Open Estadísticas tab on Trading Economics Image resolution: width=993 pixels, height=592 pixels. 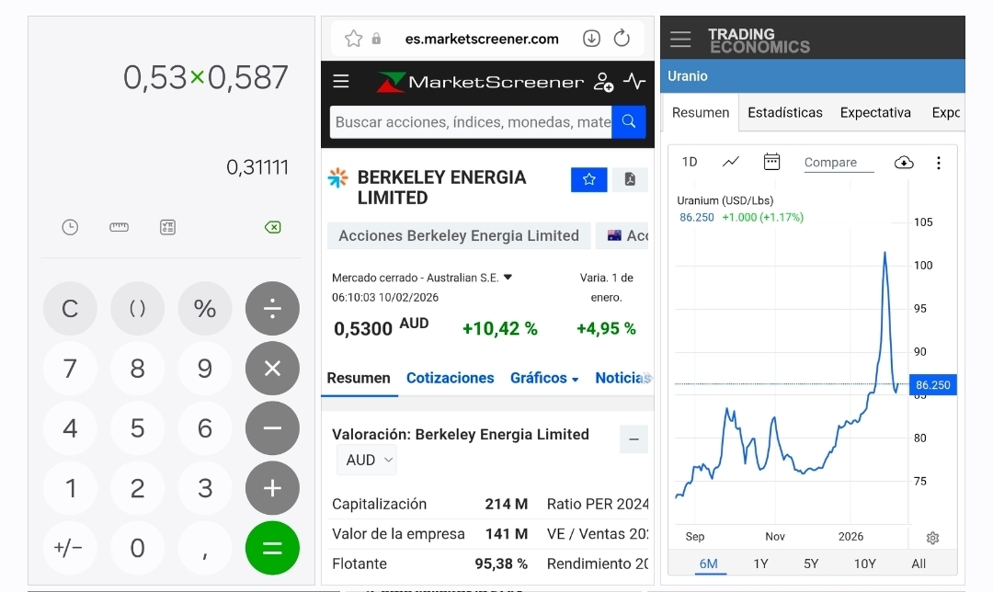785,113
